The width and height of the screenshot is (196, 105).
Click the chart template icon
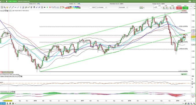click(x=141, y=7)
